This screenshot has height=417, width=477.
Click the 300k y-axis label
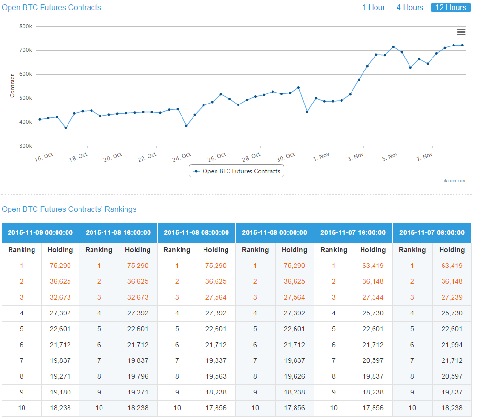25,146
